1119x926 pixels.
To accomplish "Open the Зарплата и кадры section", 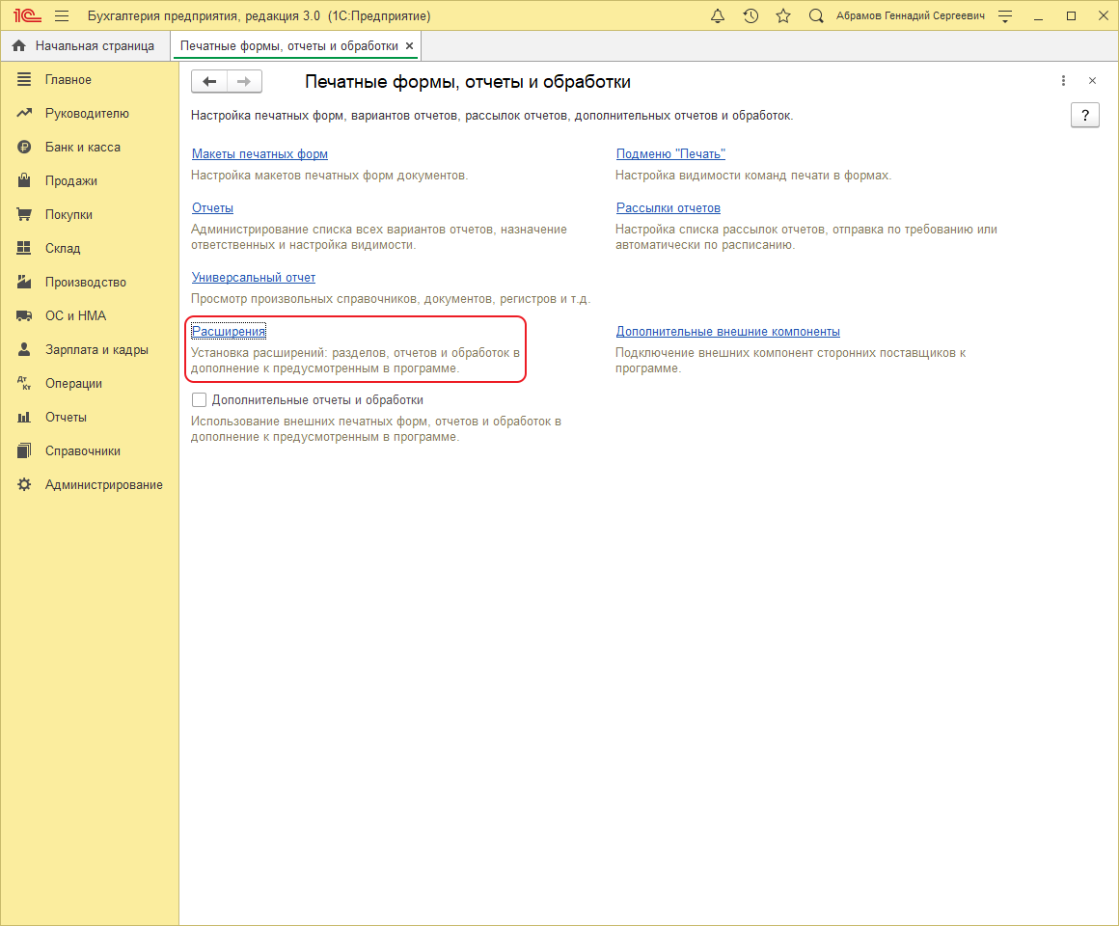I will coord(97,349).
